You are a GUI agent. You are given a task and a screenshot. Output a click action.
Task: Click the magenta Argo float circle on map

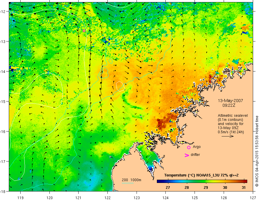(x=84, y=31)
